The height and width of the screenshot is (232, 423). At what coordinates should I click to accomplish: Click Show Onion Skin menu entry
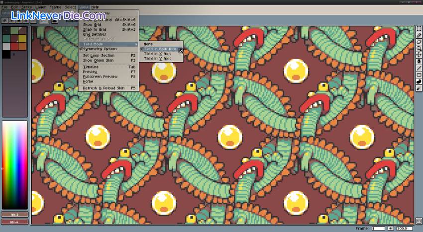click(x=99, y=60)
